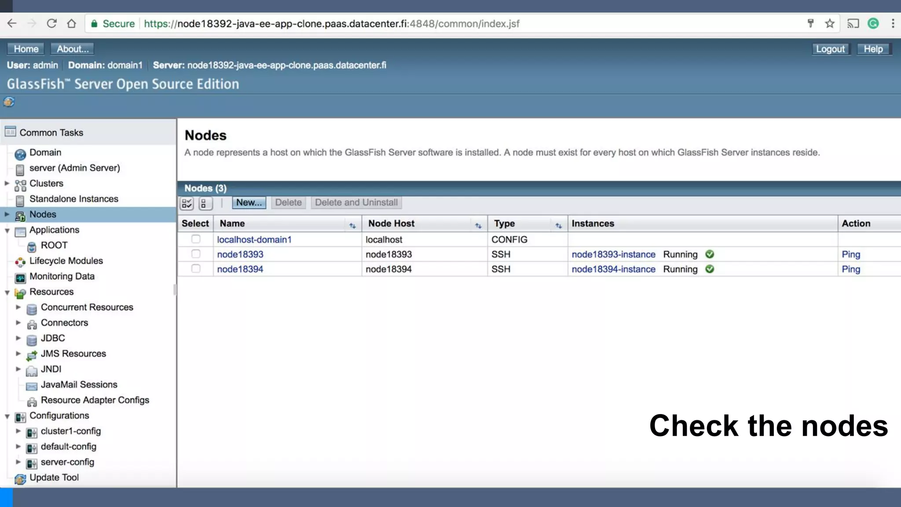Click the Resources icon
901x507 pixels.
click(20, 293)
